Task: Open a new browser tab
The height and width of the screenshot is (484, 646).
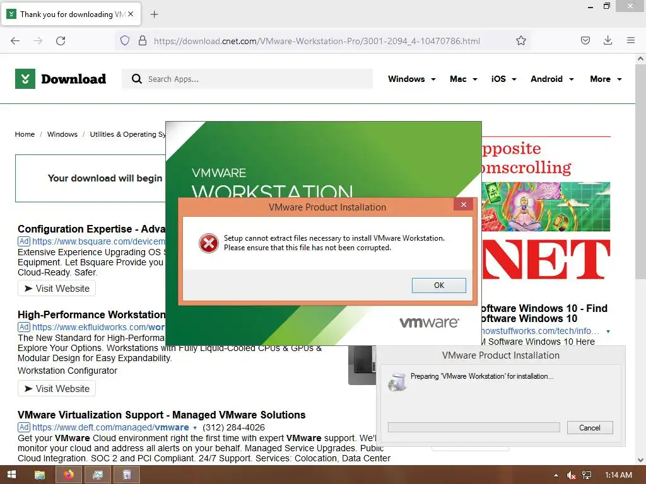Action: click(155, 14)
